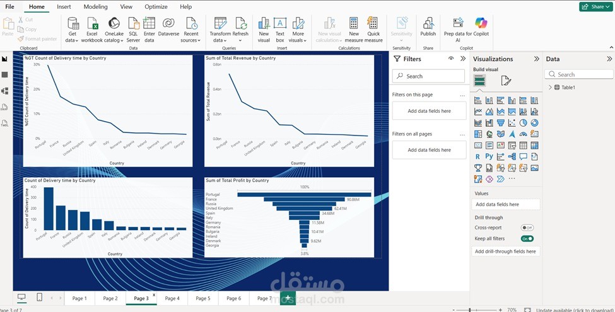
Task: Choose the Matrix visual
Action: tap(534, 146)
